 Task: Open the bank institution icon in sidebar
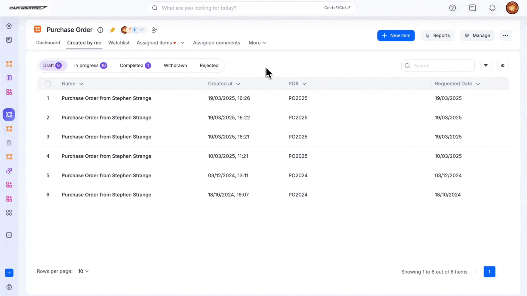[x=9, y=143]
